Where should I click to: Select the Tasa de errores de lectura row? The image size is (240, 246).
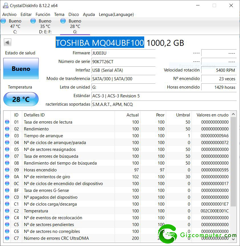click(117, 122)
